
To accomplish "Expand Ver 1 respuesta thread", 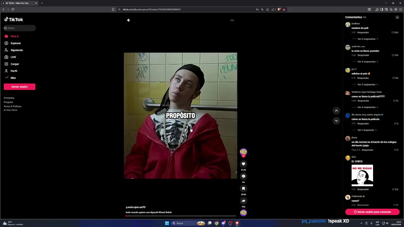I will point(367,130).
